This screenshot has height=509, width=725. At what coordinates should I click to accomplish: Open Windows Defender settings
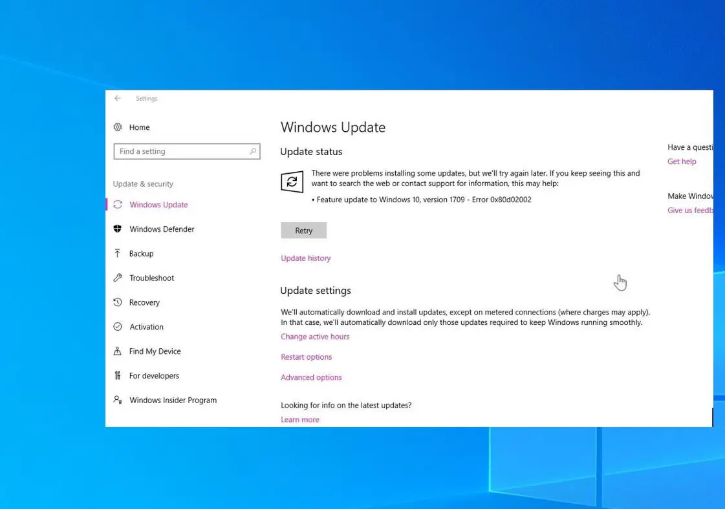162,229
